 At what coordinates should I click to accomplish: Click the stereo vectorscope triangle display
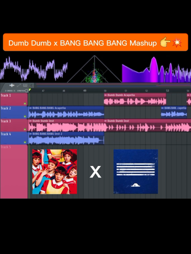click(94, 69)
